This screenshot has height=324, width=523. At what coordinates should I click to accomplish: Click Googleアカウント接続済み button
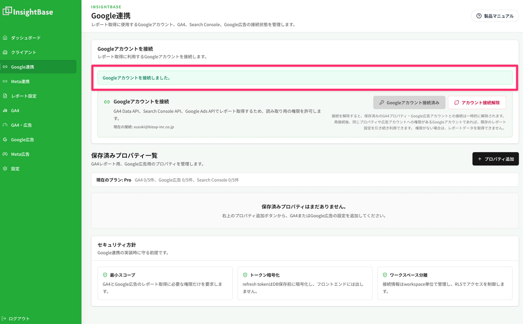pyautogui.click(x=409, y=102)
